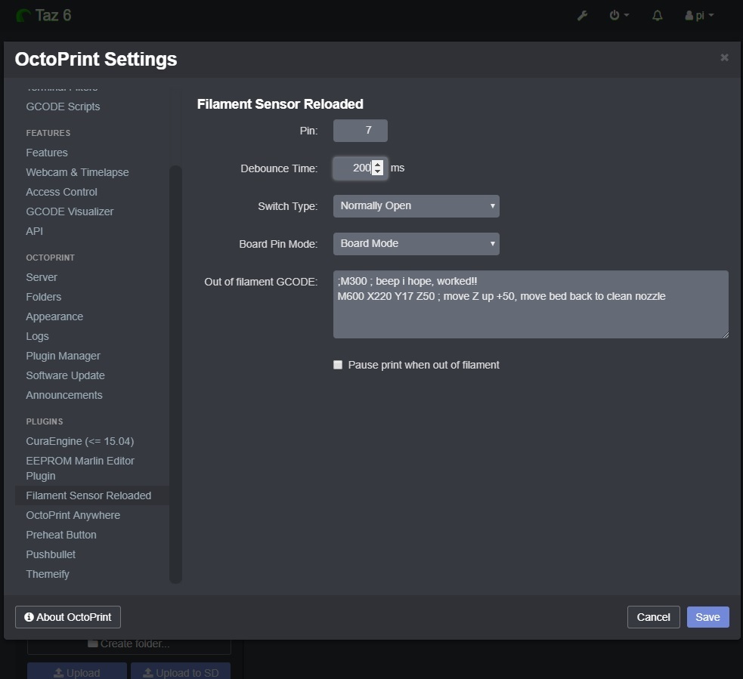Image resolution: width=743 pixels, height=679 pixels.
Task: Click the OctoPrint tentacle logo
Action: (x=23, y=16)
